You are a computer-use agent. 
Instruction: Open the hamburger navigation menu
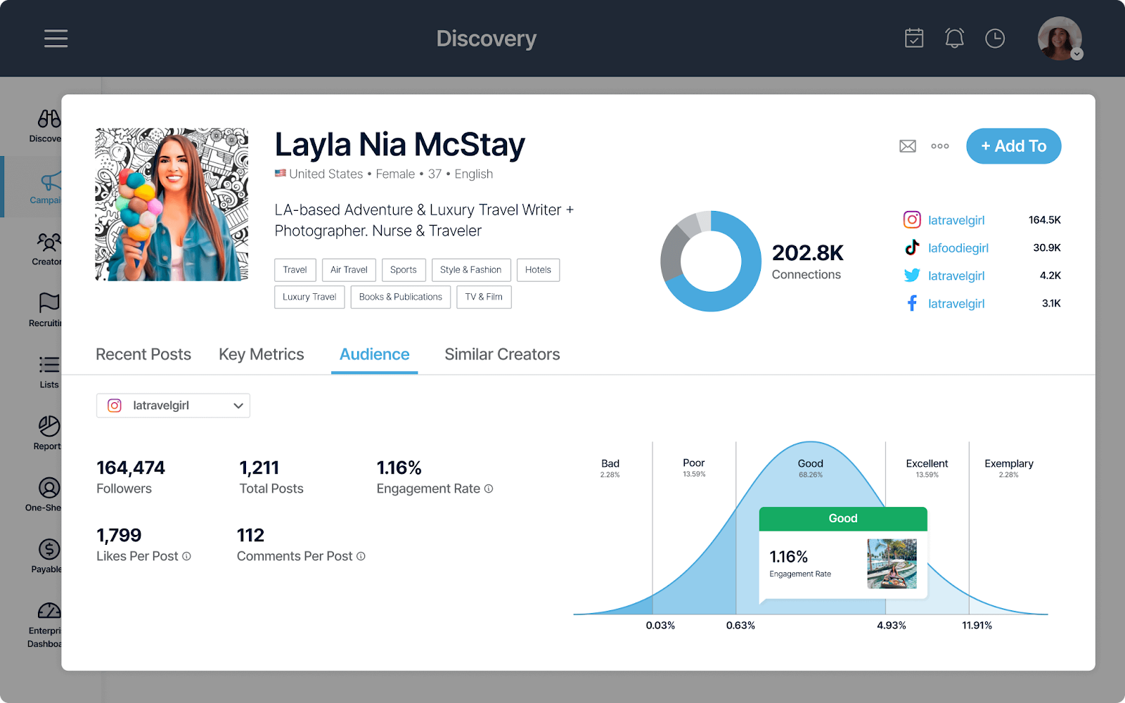coord(56,39)
